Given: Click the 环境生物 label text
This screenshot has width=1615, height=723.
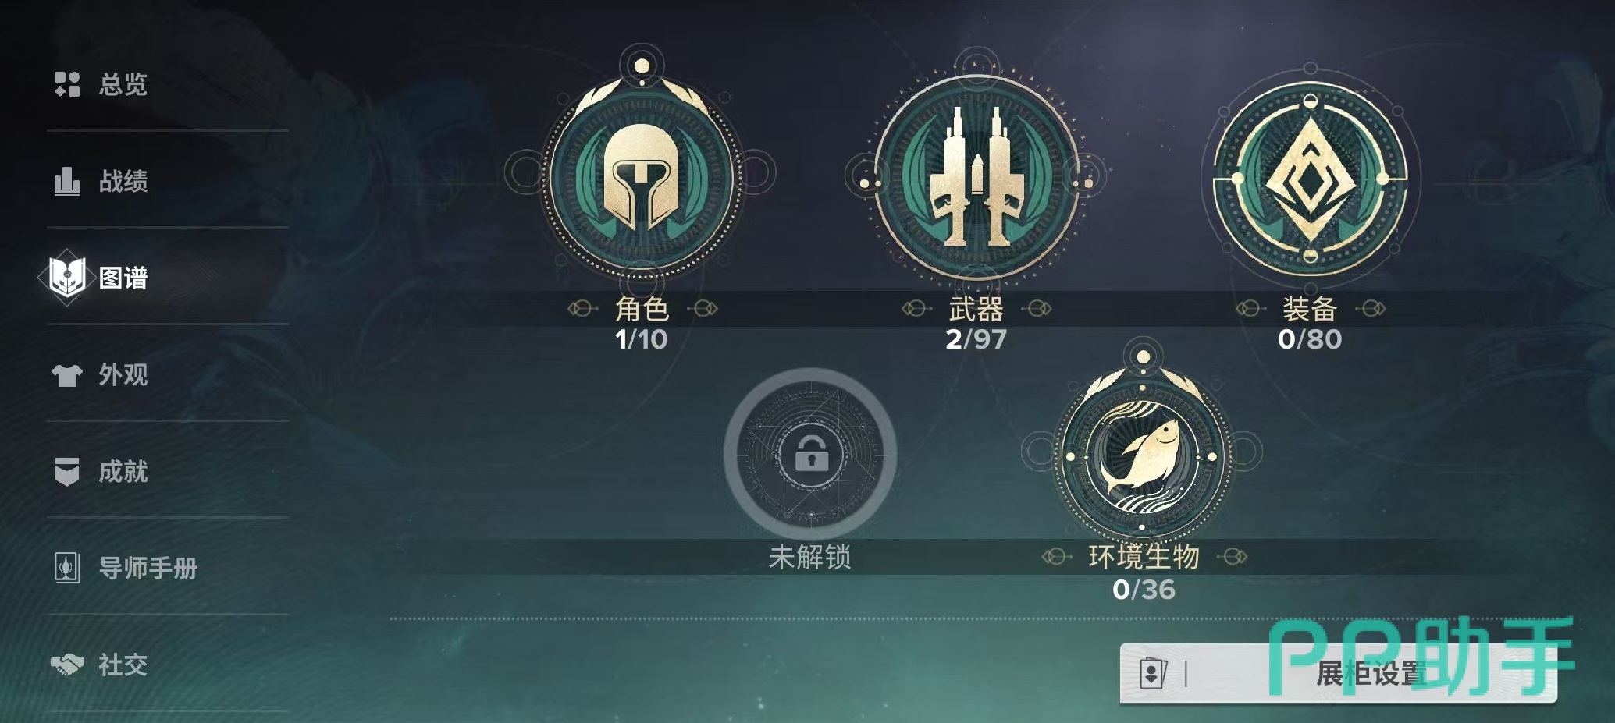Looking at the screenshot, I should click(x=1144, y=557).
